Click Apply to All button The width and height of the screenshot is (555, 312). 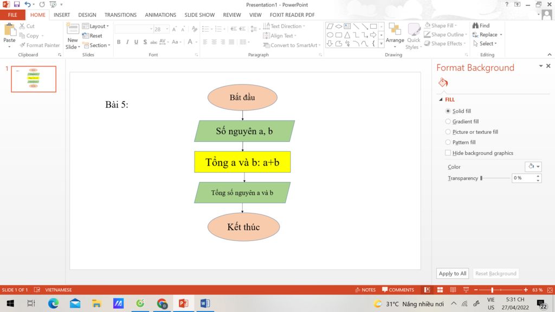click(x=453, y=274)
